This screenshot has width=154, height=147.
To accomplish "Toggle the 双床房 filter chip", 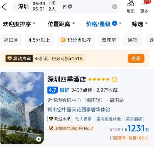I will pos(109,40).
